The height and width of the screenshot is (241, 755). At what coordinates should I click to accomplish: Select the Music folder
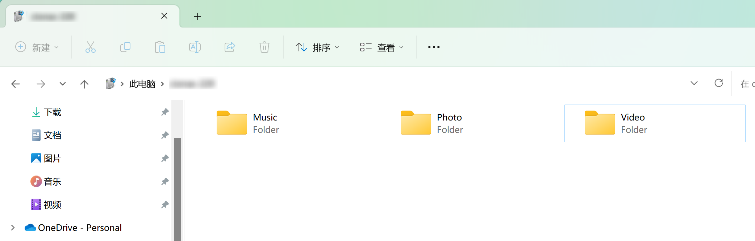pyautogui.click(x=248, y=123)
